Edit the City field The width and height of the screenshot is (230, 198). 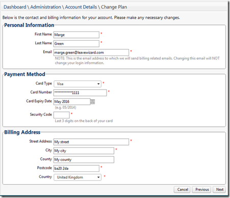(84, 151)
